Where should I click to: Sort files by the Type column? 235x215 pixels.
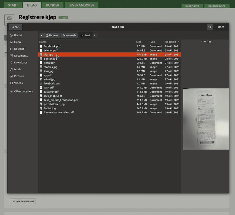[x=156, y=42]
